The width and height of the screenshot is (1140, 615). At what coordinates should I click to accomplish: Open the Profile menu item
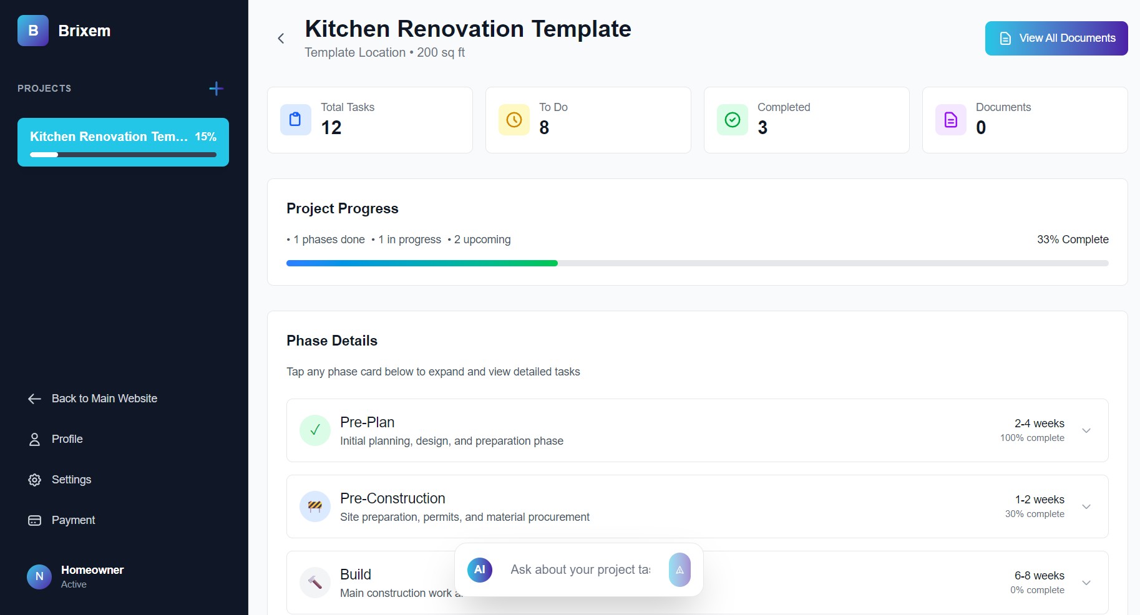(67, 439)
